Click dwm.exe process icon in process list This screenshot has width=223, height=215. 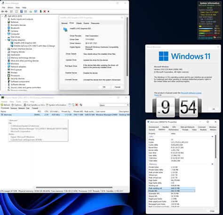point(2,115)
